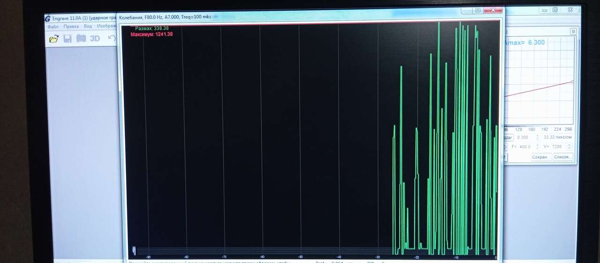Screen dimensions: 600x263
Task: Open the Файл menu
Action: tap(52, 27)
